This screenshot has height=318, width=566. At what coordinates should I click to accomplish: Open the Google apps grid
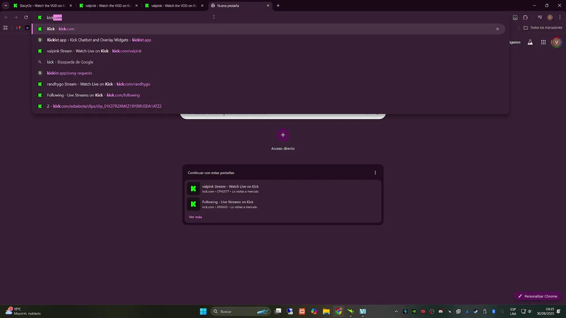[x=543, y=42]
